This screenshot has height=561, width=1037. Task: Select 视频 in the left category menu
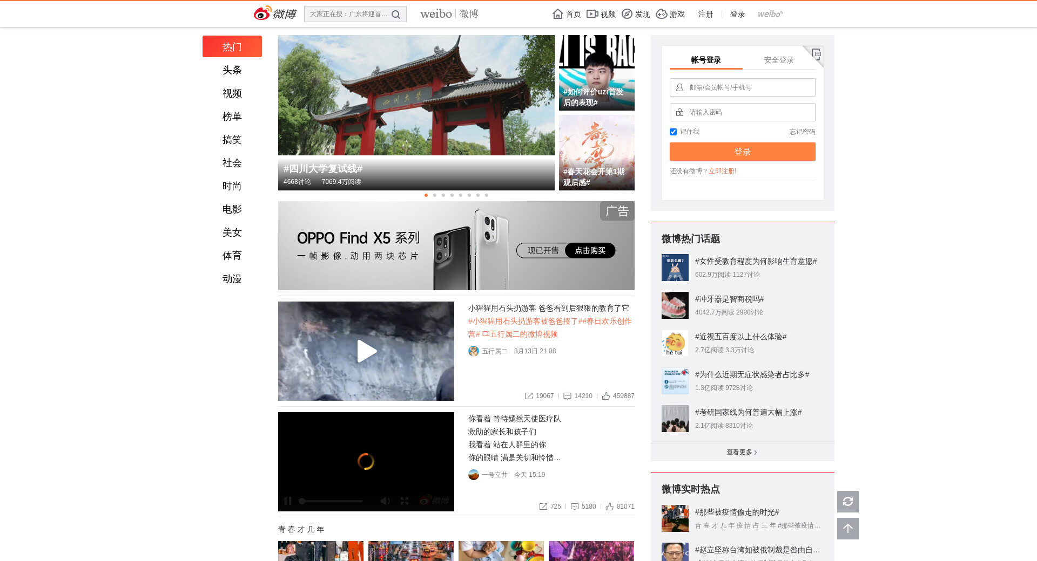(232, 93)
